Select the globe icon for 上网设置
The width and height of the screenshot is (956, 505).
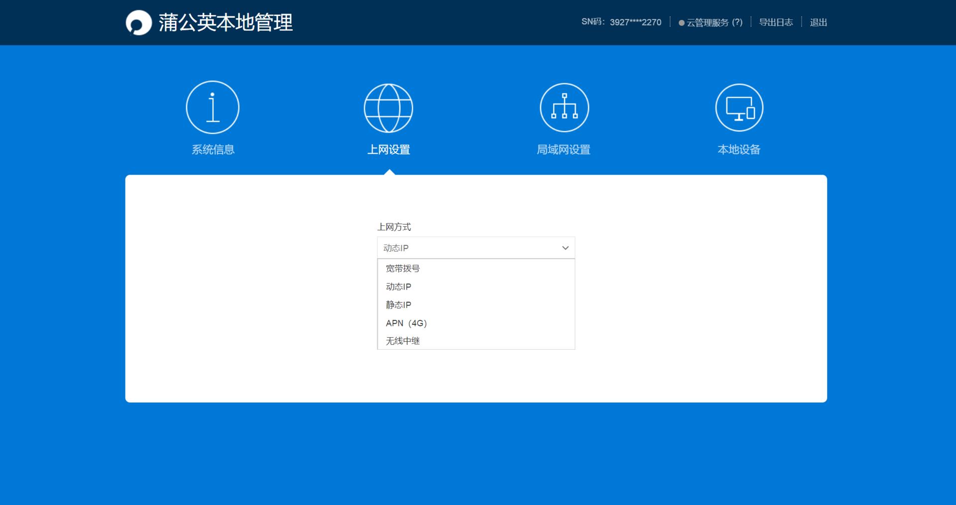click(x=389, y=107)
